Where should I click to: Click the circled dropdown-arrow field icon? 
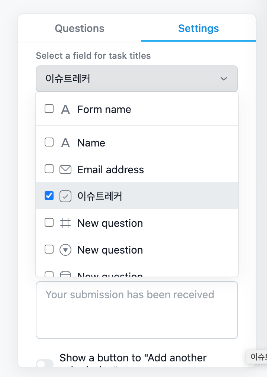click(x=65, y=250)
